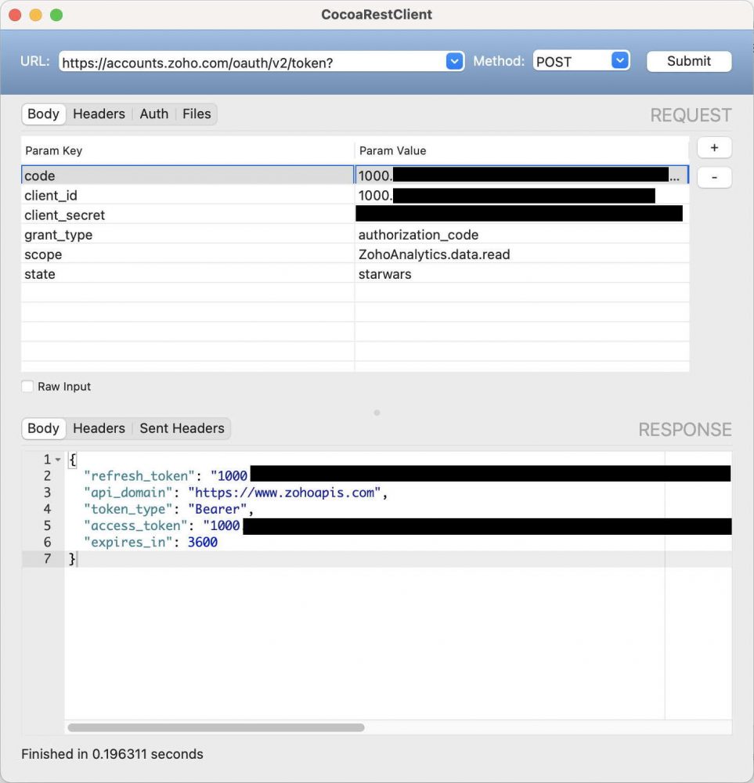Open the Method dropdown showing POST

(620, 60)
